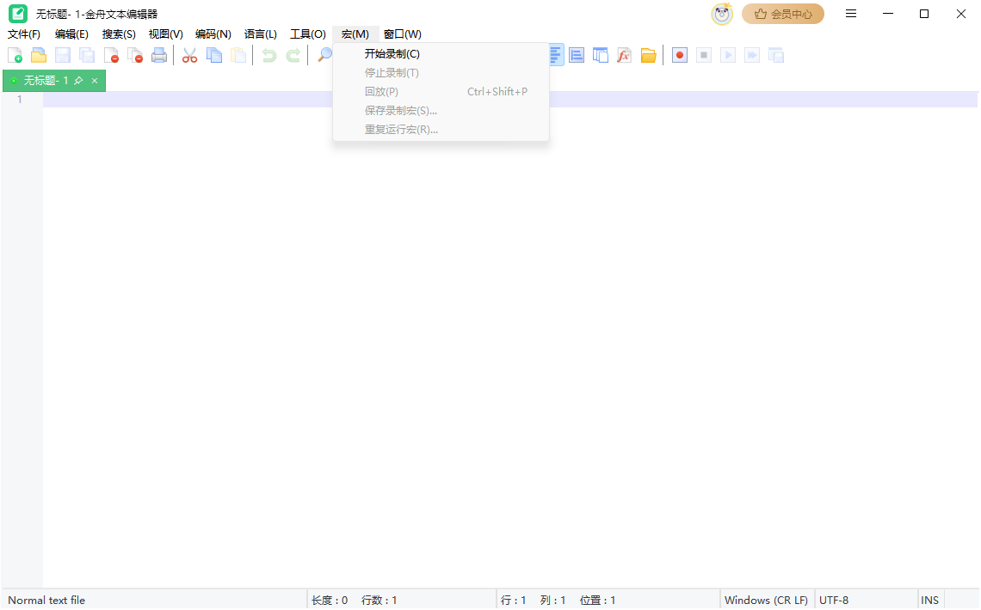The image size is (981, 610).
Task: Minimize the editor window
Action: coord(888,14)
